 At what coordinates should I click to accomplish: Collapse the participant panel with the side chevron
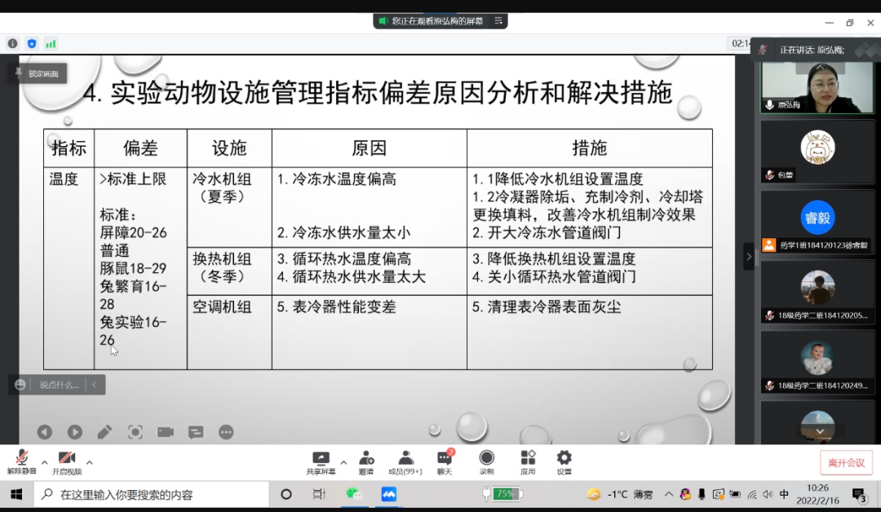(749, 255)
